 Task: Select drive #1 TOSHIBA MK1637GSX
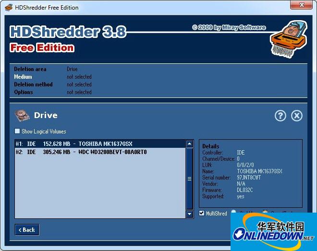coord(100,144)
